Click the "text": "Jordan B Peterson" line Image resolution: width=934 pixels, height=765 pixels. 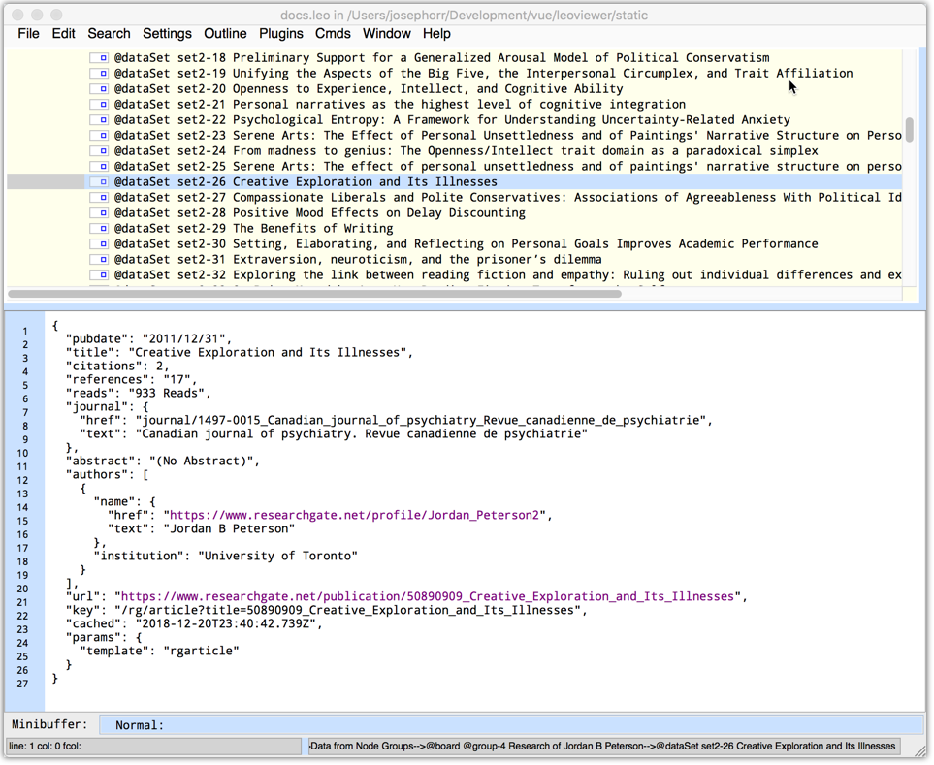coord(202,528)
